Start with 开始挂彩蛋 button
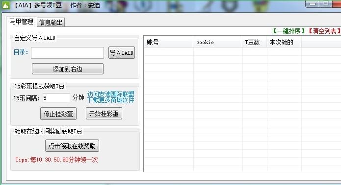Image resolution: width=341 pixels, height=185 pixels. pos(104,114)
